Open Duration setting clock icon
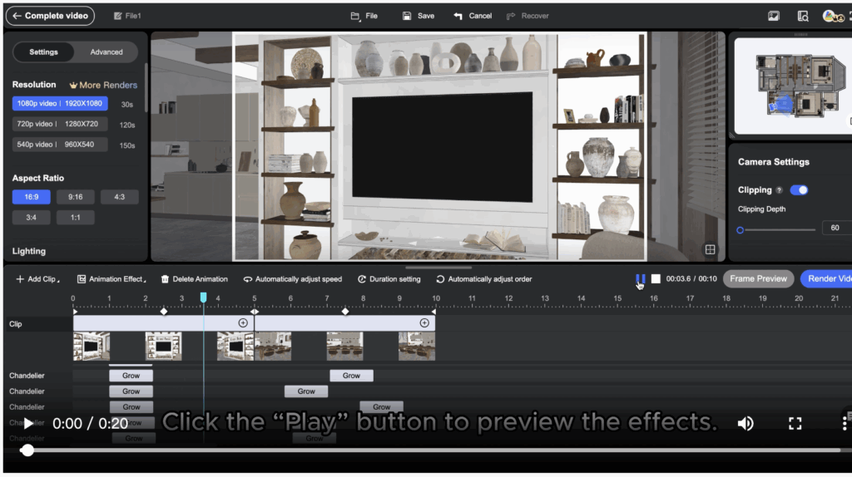The image size is (852, 477). coord(362,279)
